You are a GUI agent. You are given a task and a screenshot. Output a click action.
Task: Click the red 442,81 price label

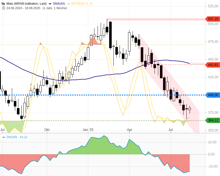(212, 65)
